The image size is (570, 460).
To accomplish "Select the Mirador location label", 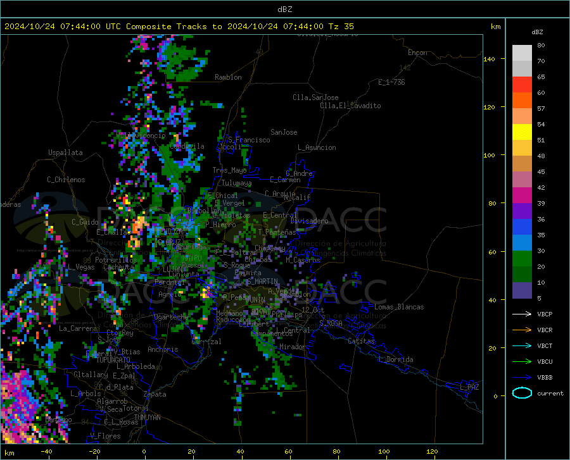I will (x=292, y=347).
